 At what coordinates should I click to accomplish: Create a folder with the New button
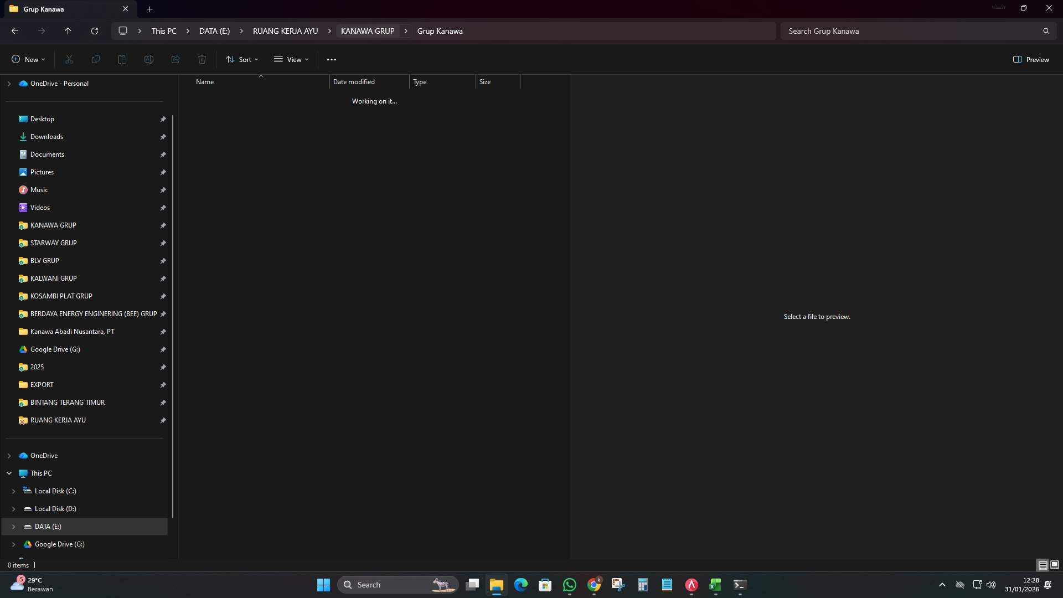pos(27,59)
